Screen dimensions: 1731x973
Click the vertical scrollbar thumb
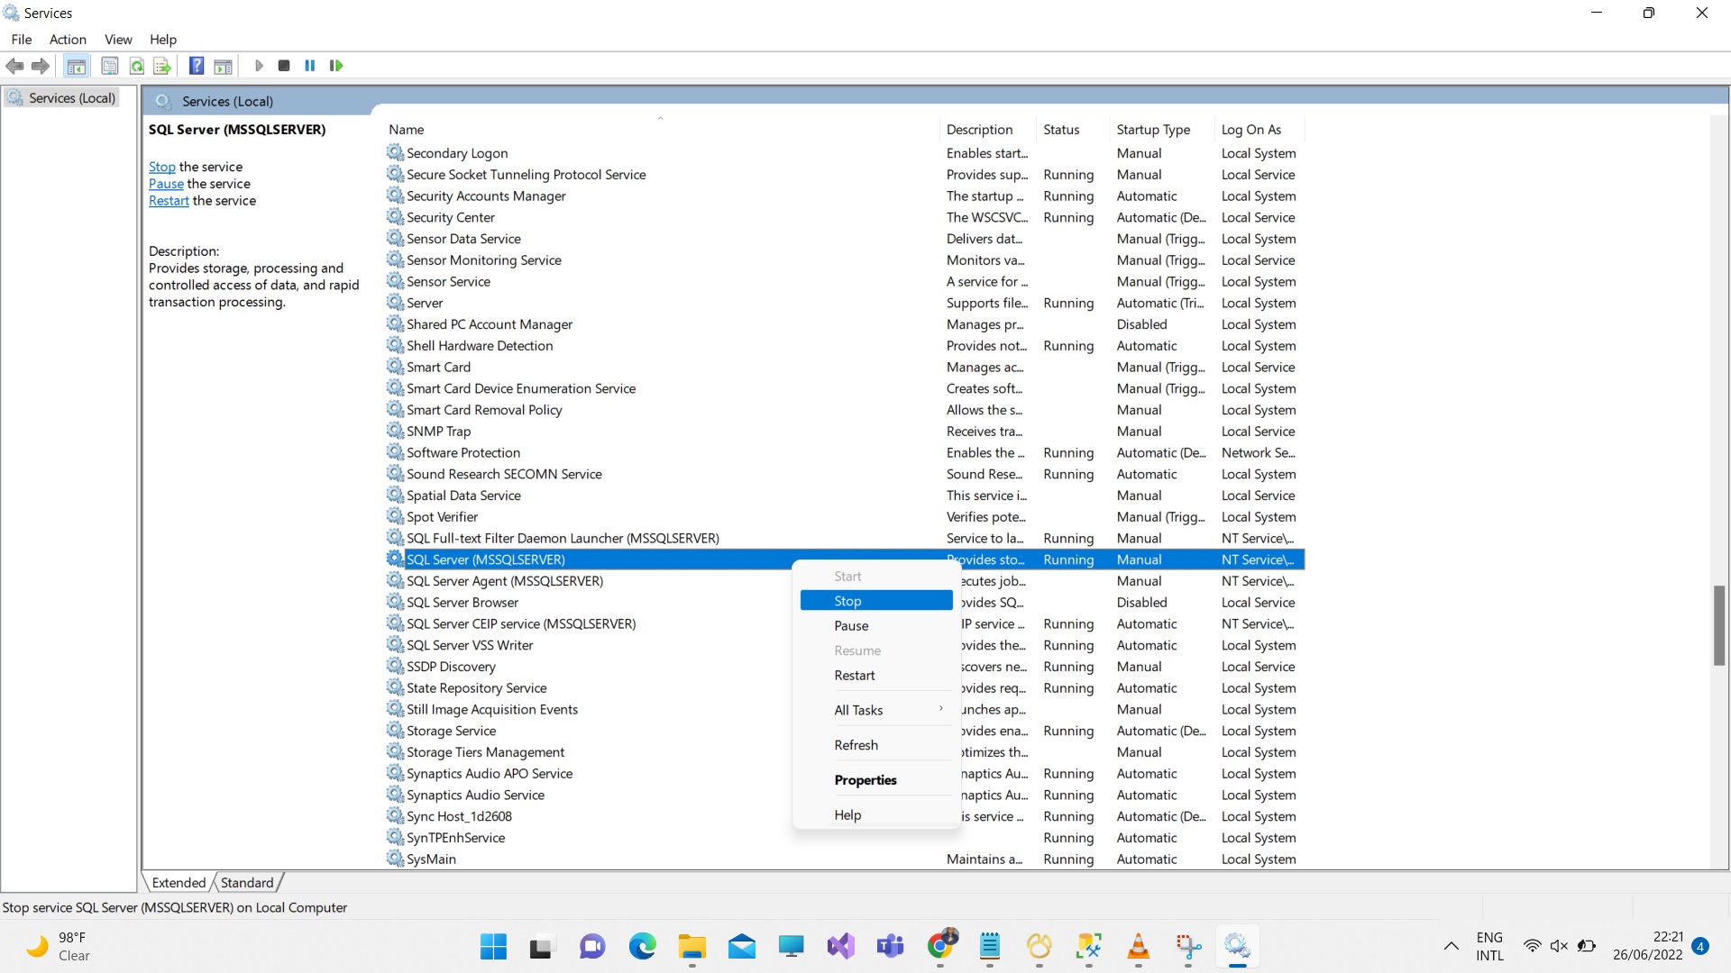pyautogui.click(x=1719, y=625)
